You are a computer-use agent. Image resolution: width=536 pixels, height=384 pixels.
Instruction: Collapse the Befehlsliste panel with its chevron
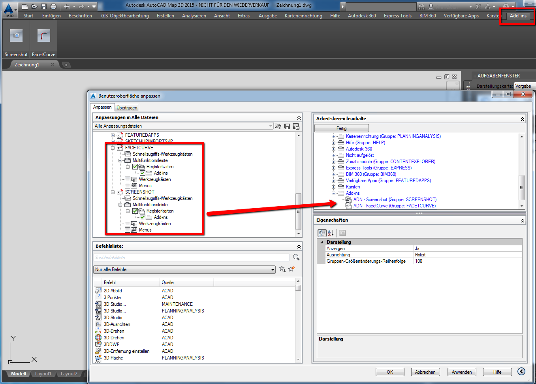point(299,247)
